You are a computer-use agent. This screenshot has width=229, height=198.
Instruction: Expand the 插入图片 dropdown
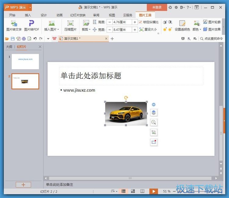tap(58, 30)
